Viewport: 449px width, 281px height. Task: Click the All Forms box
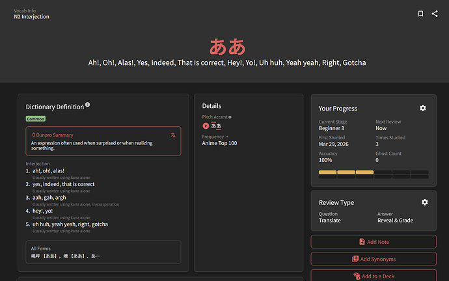(103, 252)
